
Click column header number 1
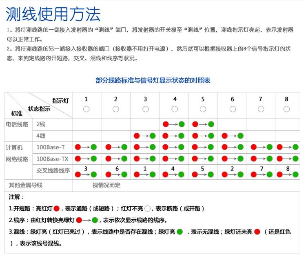[86, 99]
